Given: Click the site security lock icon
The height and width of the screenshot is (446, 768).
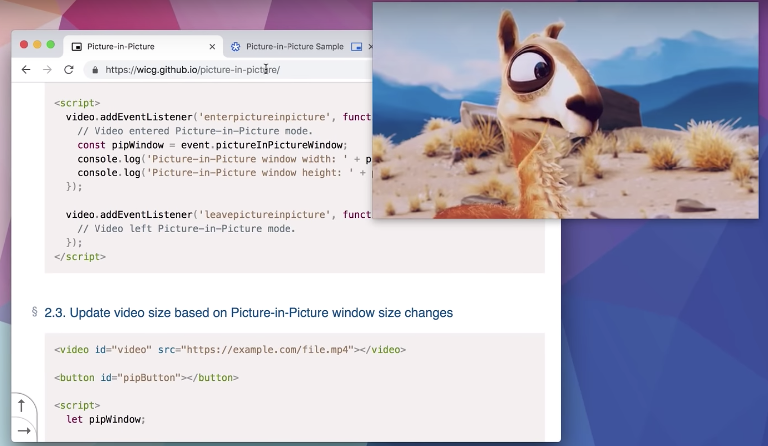Looking at the screenshot, I should point(95,70).
